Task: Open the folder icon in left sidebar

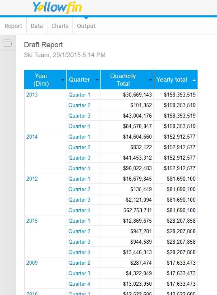Action: (x=8, y=43)
